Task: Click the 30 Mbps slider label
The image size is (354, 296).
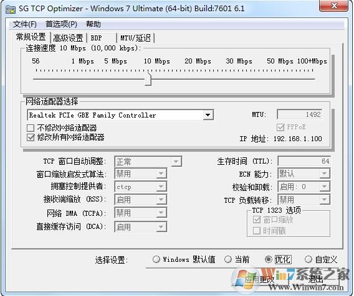Action: coord(239,61)
